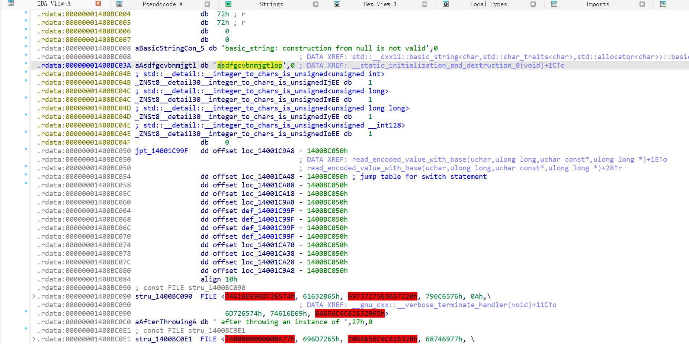The width and height of the screenshot is (689, 344).
Task: Follow the loc_14001CA28 offset
Action: click(x=268, y=262)
